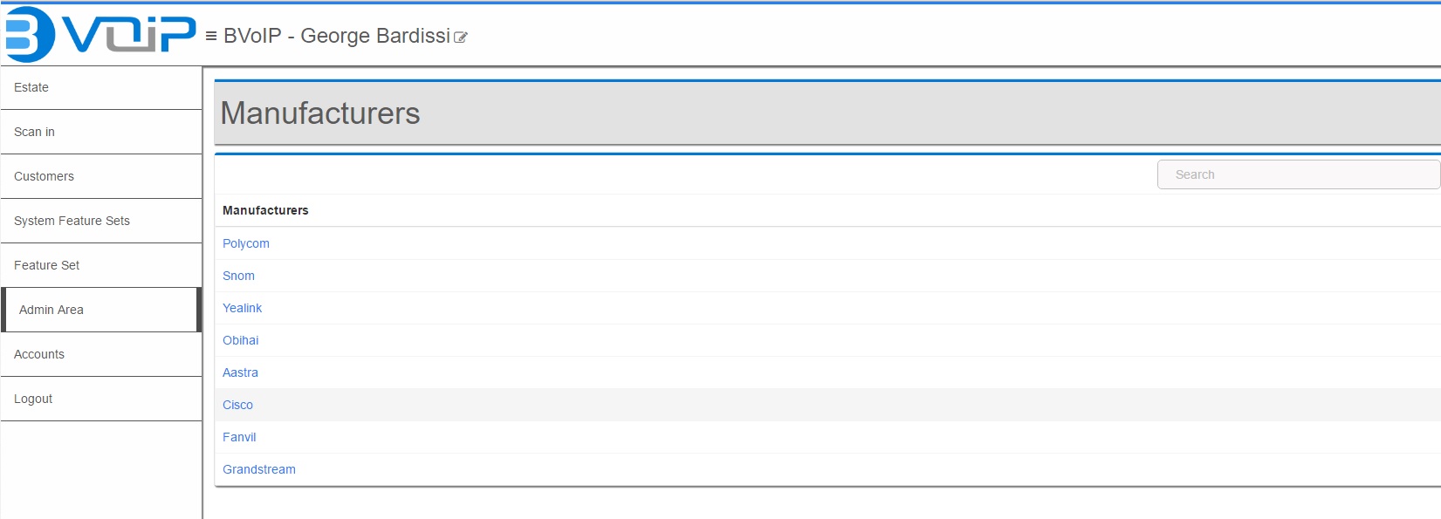Select System Feature Sets in sidebar
Image resolution: width=1441 pixels, height=519 pixels.
point(72,221)
